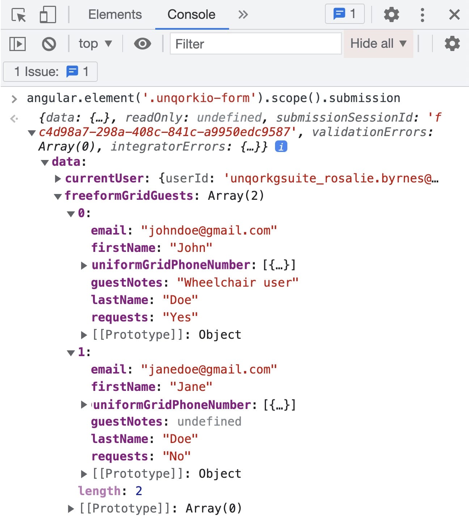Create a live expression with eye icon
This screenshot has width=469, height=519.
click(143, 44)
